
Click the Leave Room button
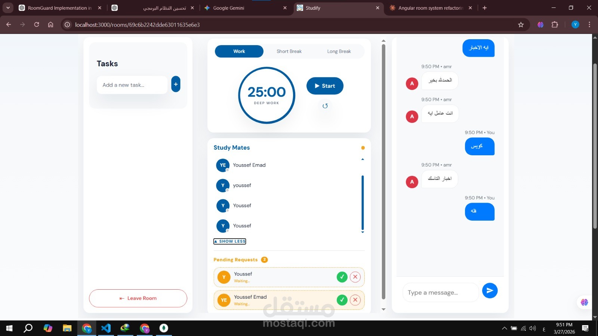(138, 298)
